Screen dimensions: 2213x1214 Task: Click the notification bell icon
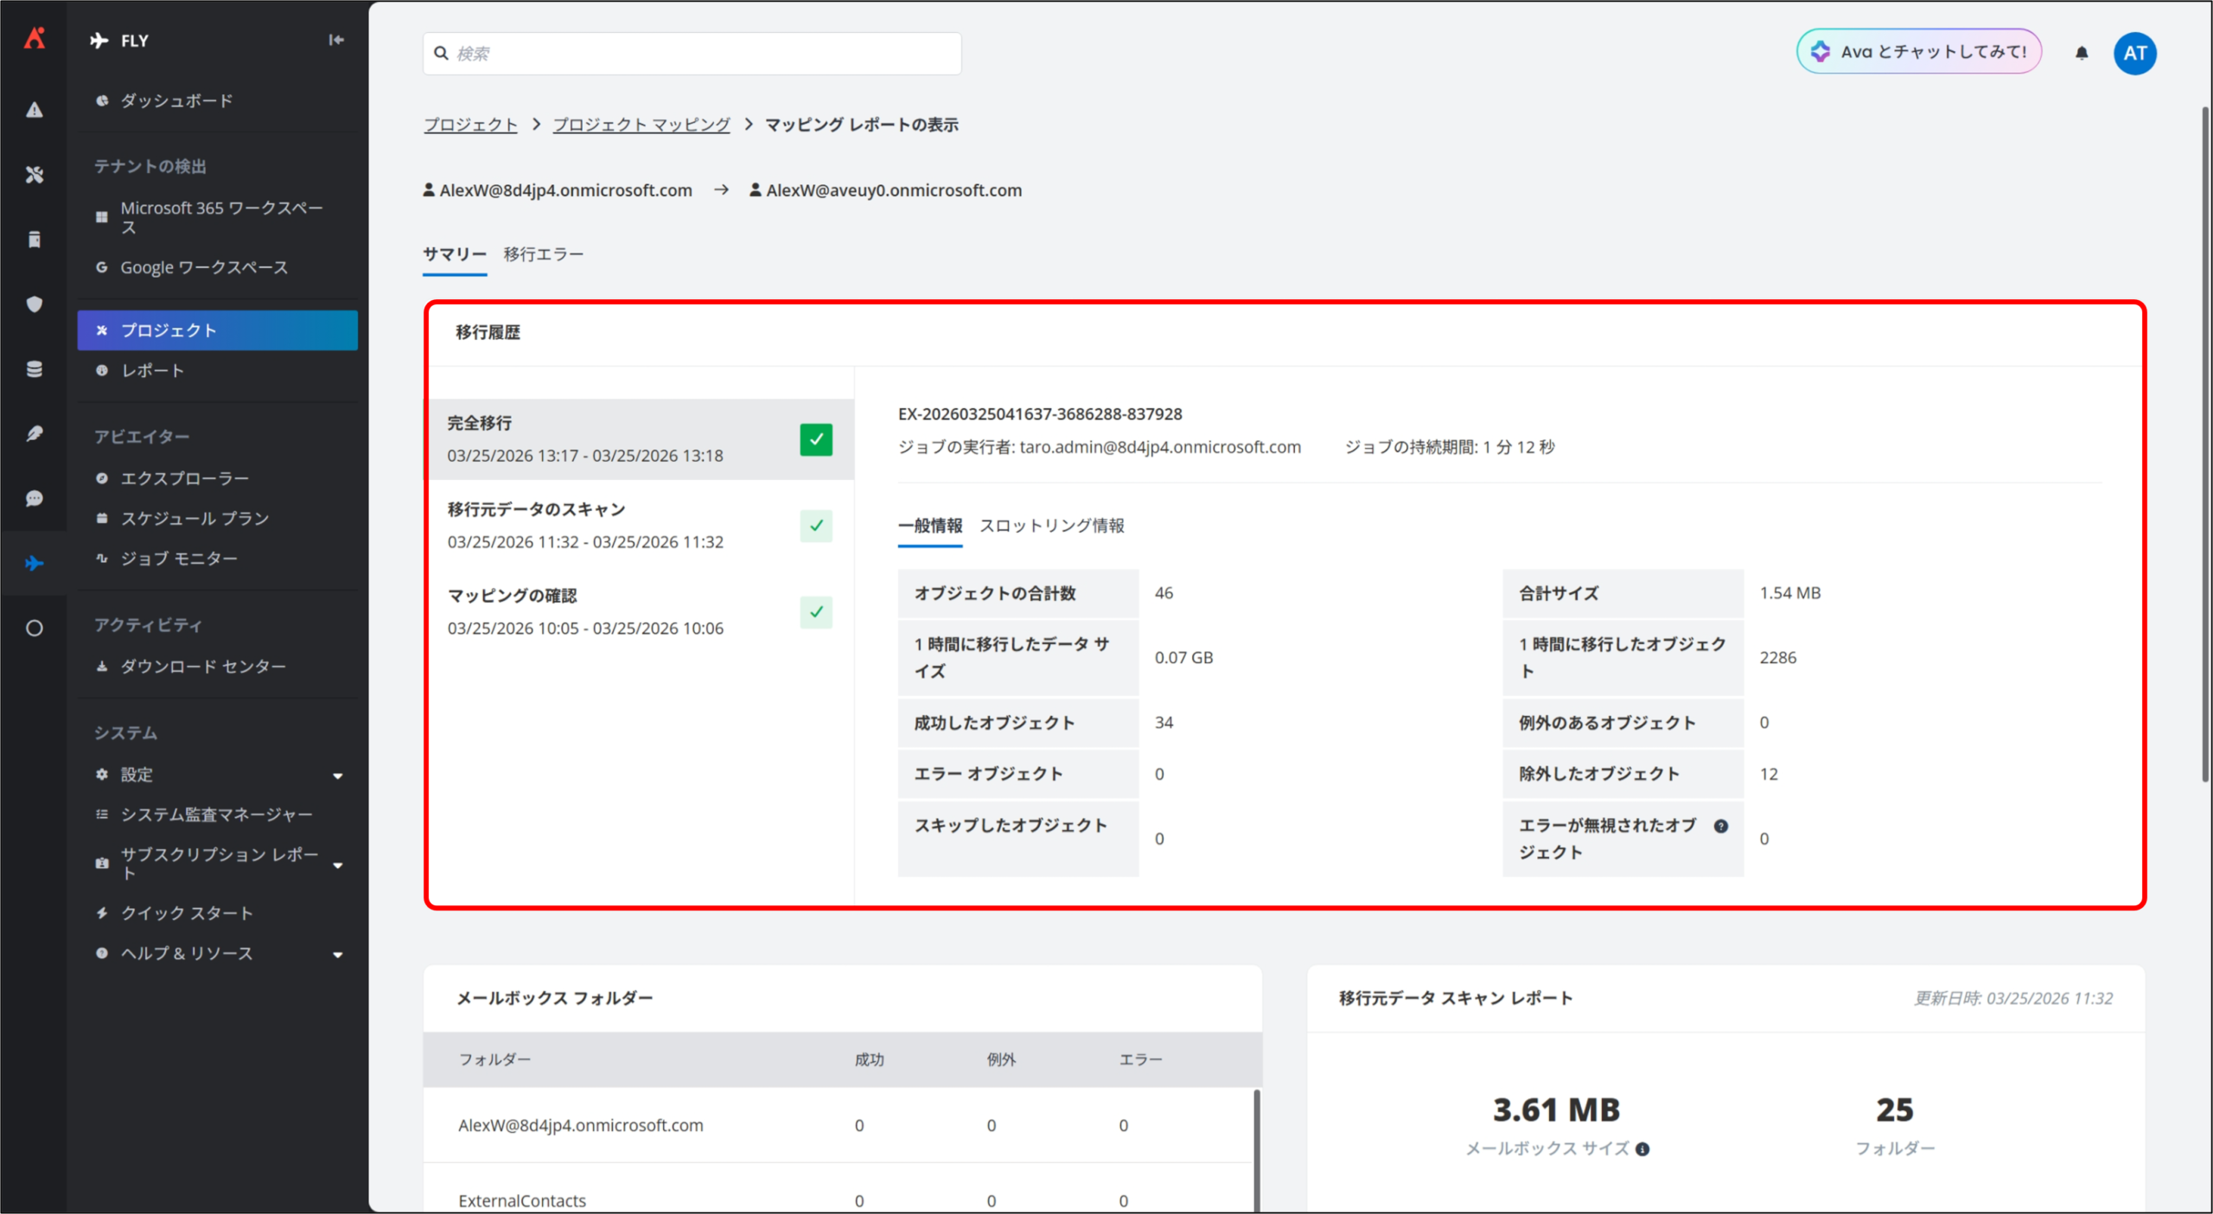coord(2081,54)
